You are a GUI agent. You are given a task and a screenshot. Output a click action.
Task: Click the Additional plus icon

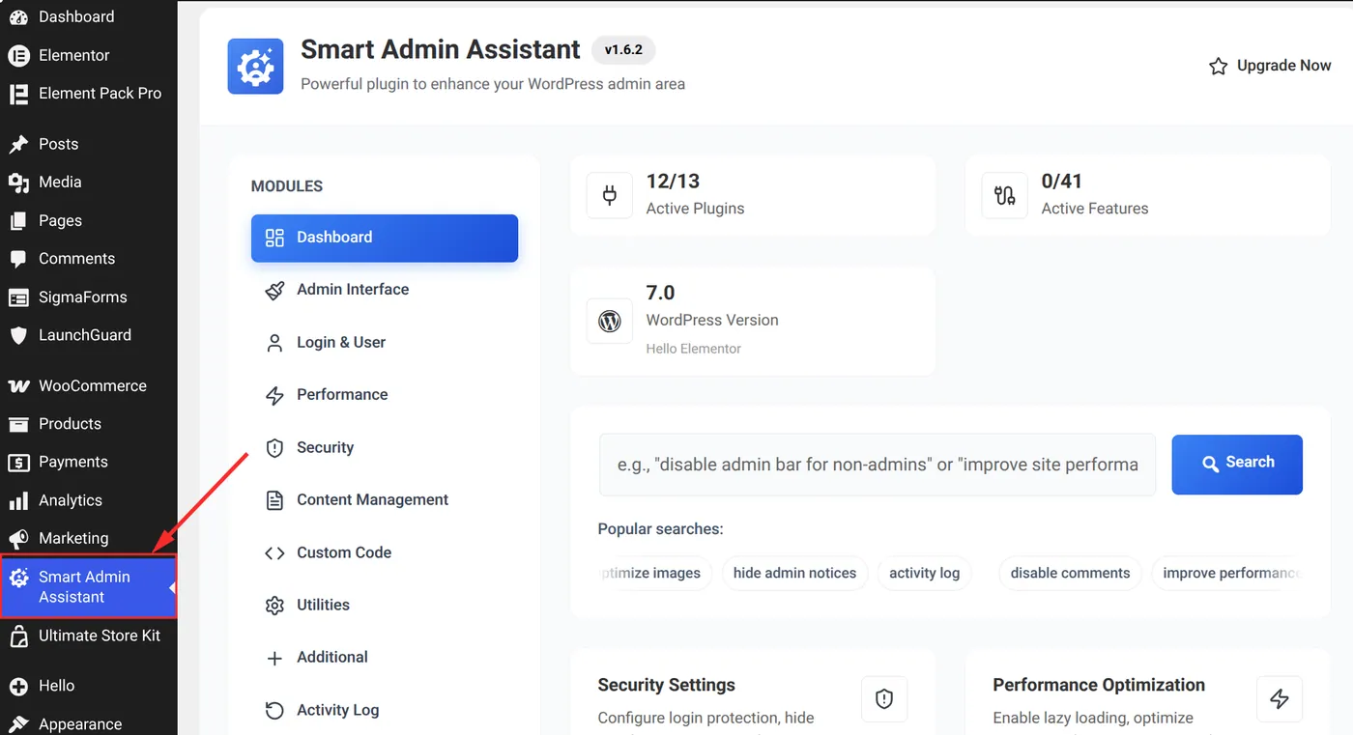[x=274, y=658]
